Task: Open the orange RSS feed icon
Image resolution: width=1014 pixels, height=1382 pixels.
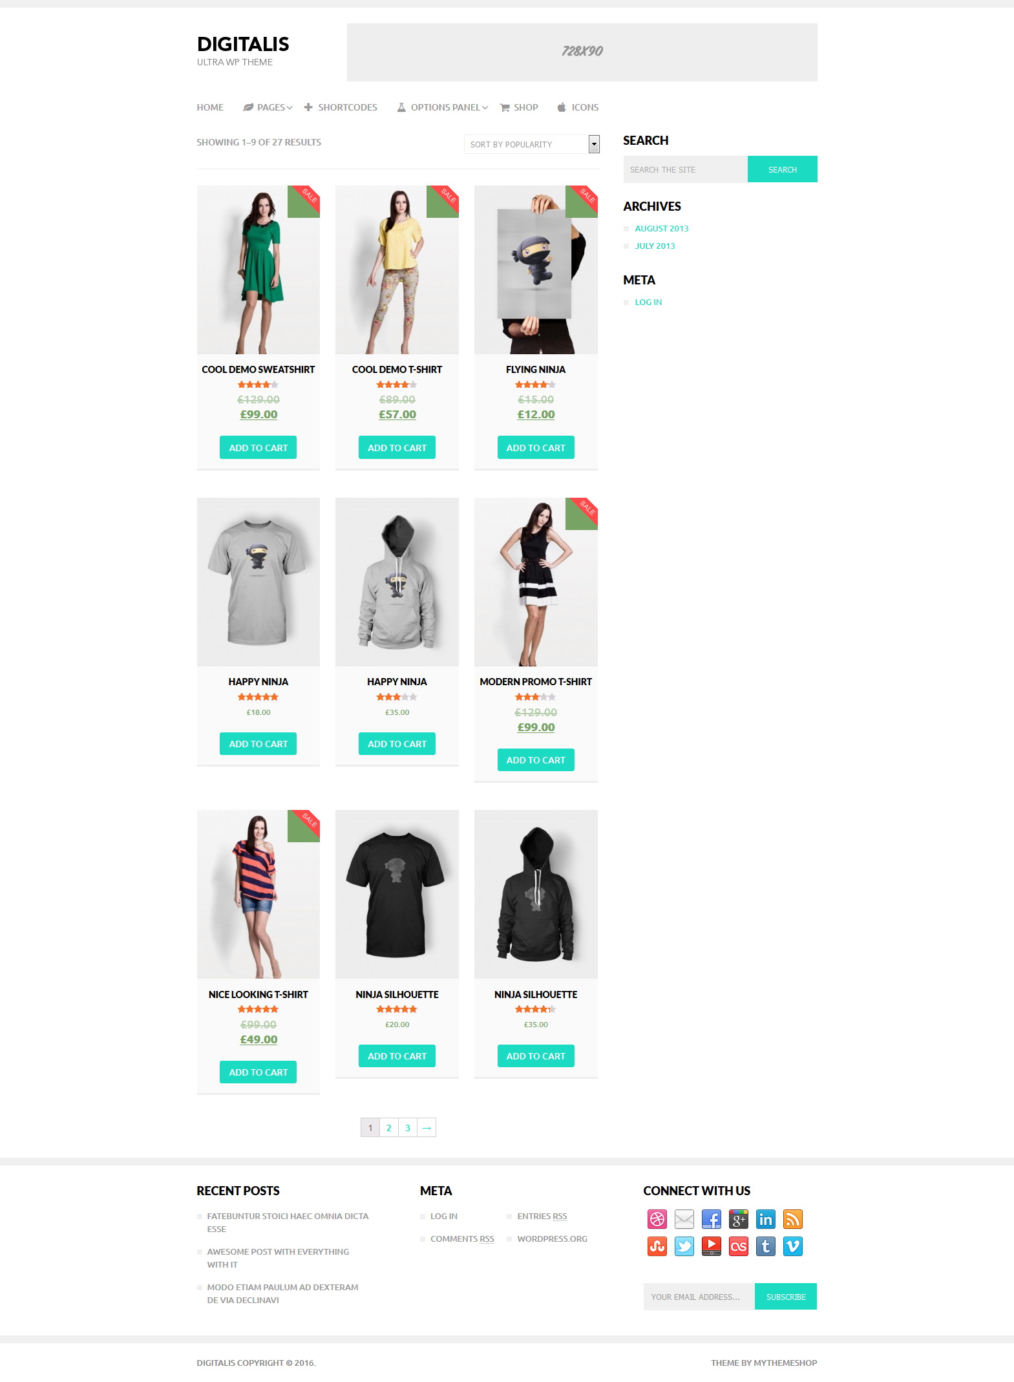Action: click(x=792, y=1219)
